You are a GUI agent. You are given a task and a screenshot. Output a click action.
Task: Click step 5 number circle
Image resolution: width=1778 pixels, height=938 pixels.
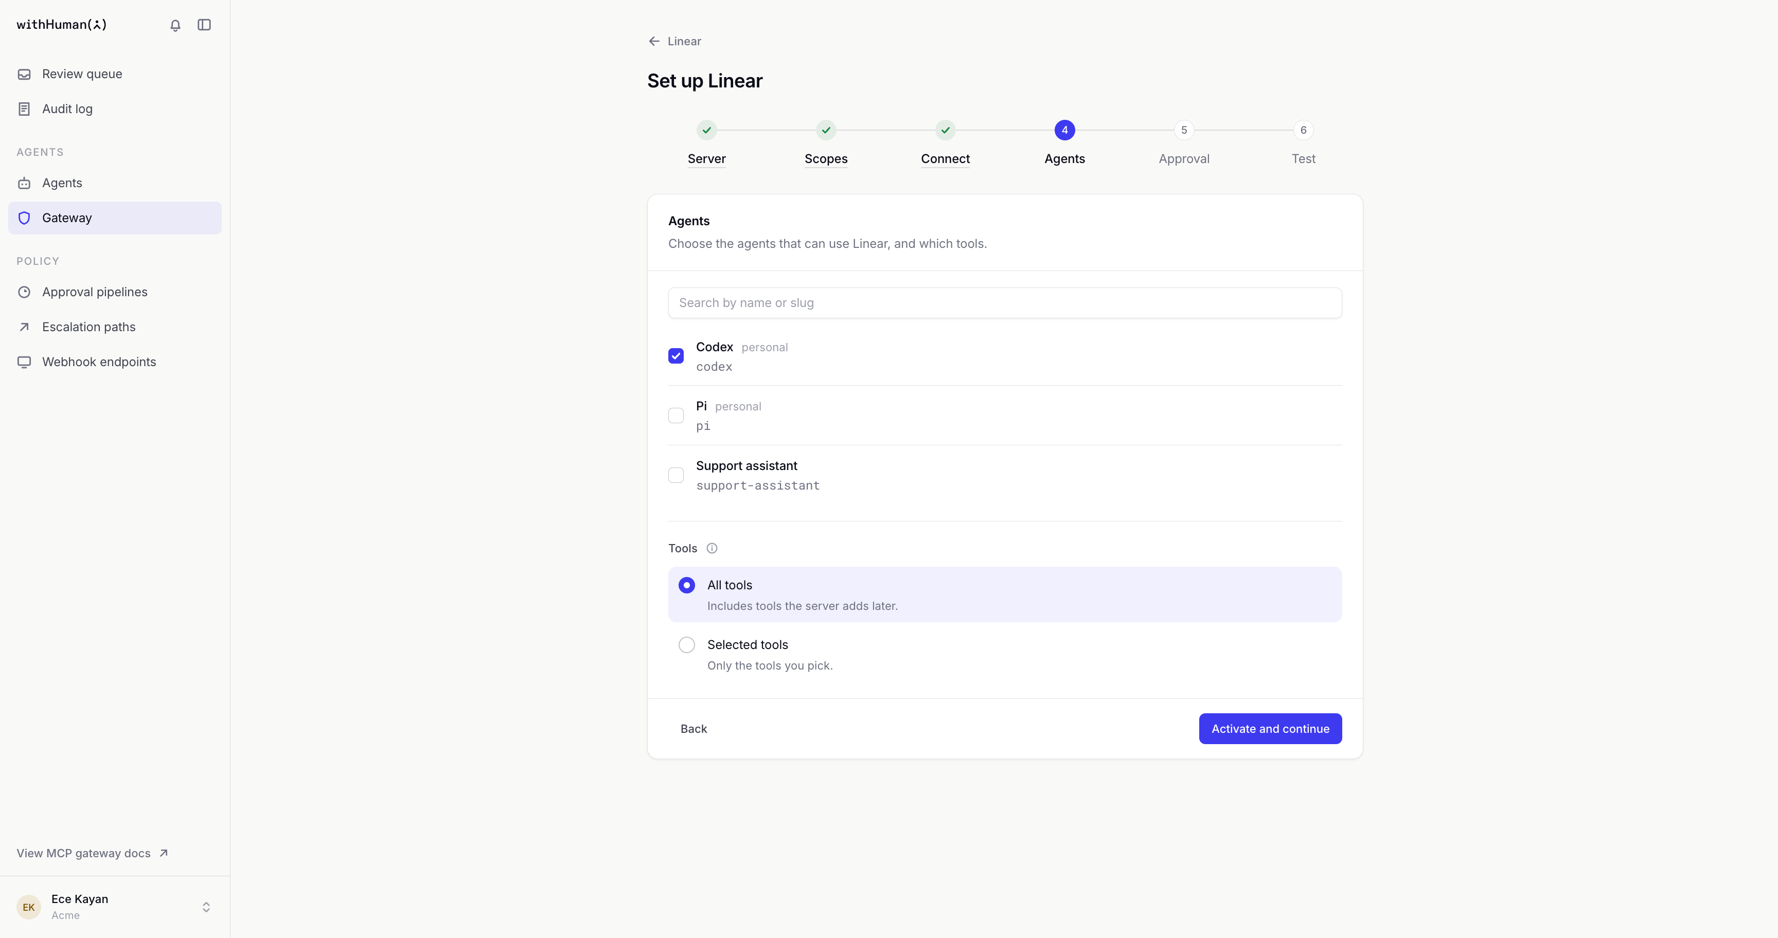point(1184,130)
